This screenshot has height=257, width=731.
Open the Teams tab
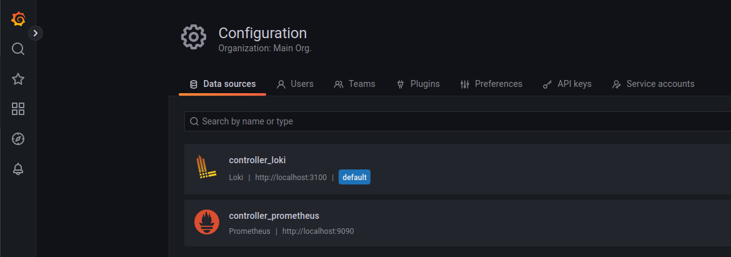(x=354, y=84)
